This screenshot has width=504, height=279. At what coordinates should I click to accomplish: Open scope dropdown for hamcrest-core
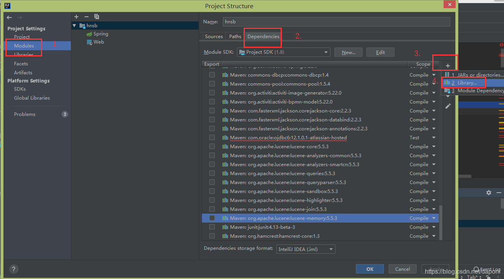tap(434, 236)
